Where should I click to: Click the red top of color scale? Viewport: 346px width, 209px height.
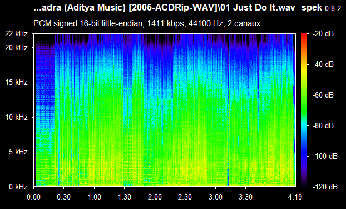[x=304, y=35]
